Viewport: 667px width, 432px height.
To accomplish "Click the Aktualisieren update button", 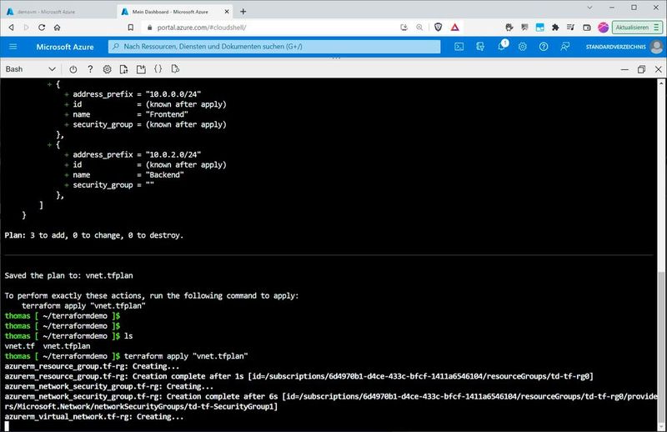I will click(637, 28).
